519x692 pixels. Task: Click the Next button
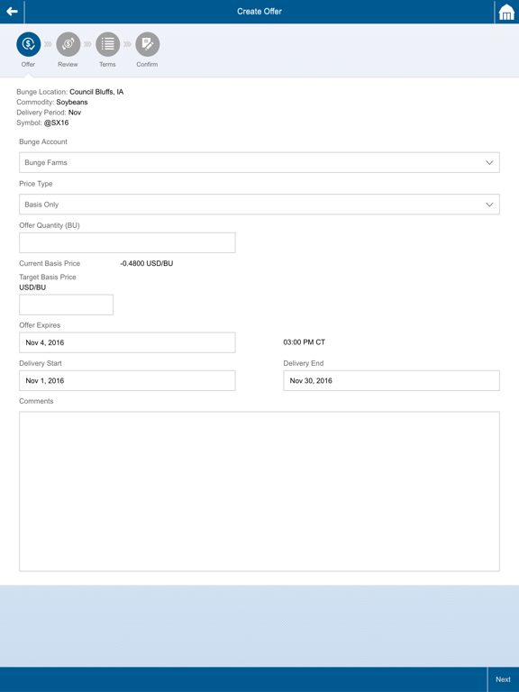click(503, 679)
